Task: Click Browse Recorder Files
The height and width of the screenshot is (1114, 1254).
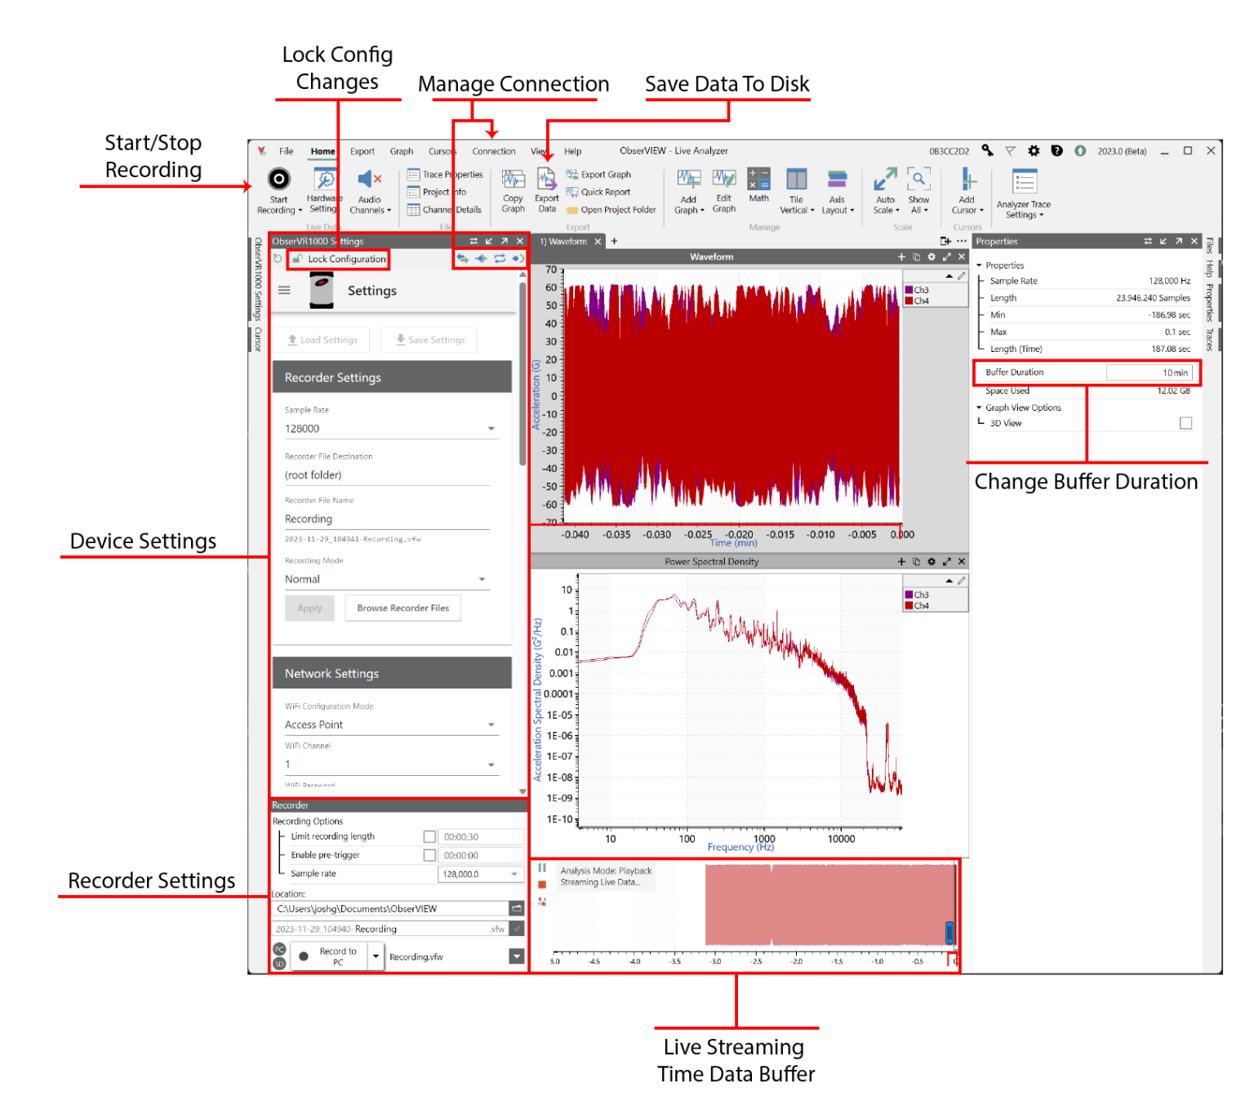Action: tap(402, 608)
